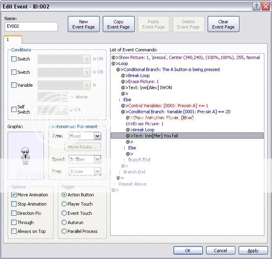Open the movement Type dropdown
Screen dimensions: 272x259
[x=97, y=136]
